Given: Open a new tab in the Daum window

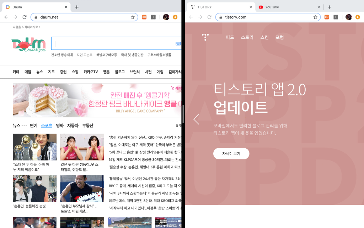Looking at the screenshot, I should 77,7.
